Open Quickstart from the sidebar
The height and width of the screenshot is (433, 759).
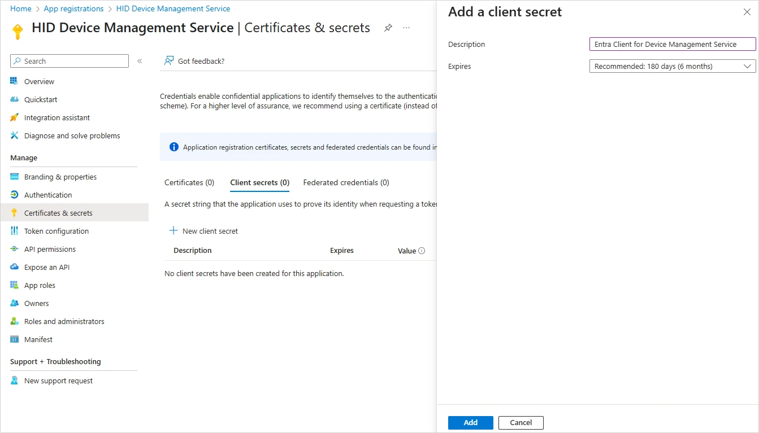pyautogui.click(x=41, y=99)
